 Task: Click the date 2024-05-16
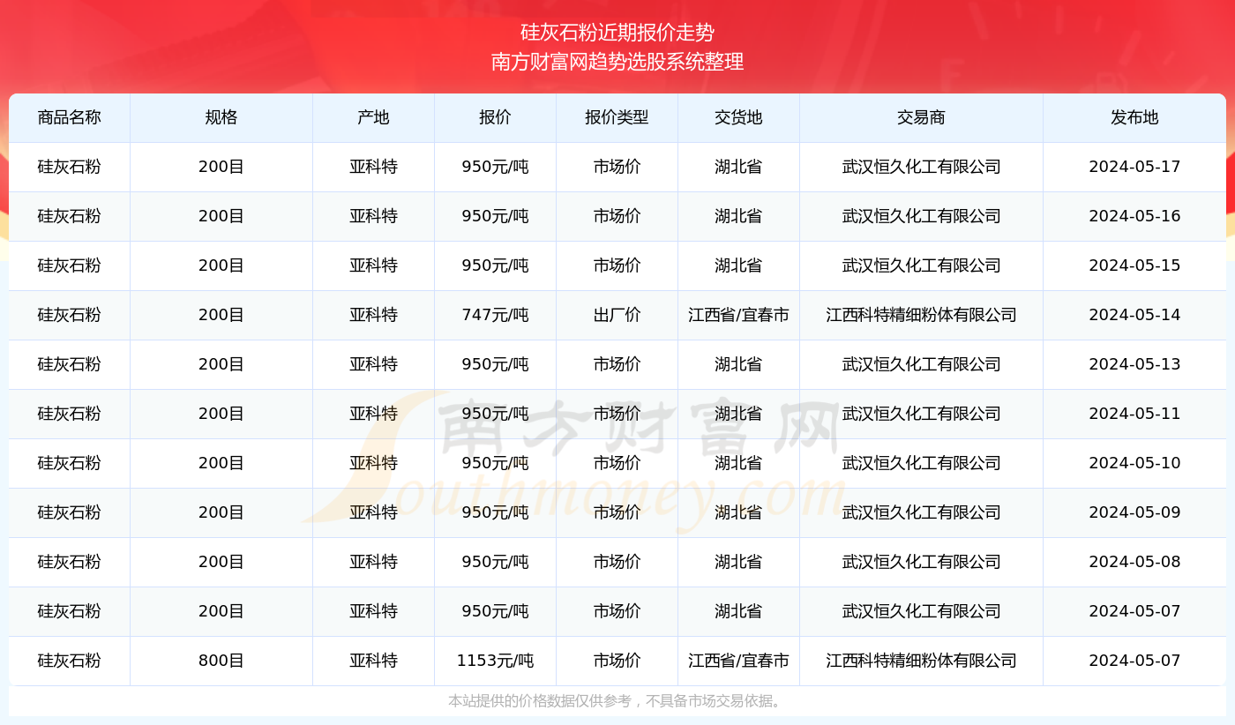coord(1134,216)
